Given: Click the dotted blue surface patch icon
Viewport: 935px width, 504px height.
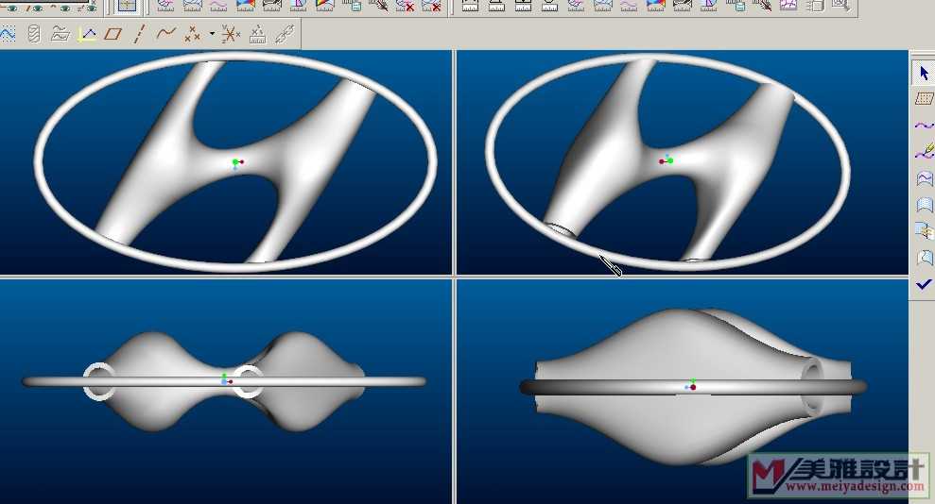Looking at the screenshot, I should point(923,205).
